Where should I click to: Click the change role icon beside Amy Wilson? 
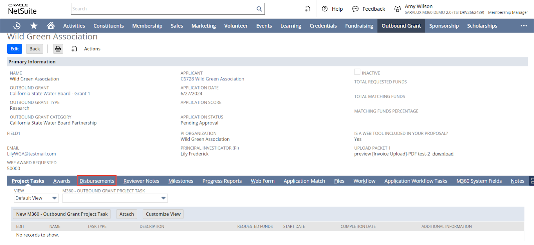(x=397, y=9)
